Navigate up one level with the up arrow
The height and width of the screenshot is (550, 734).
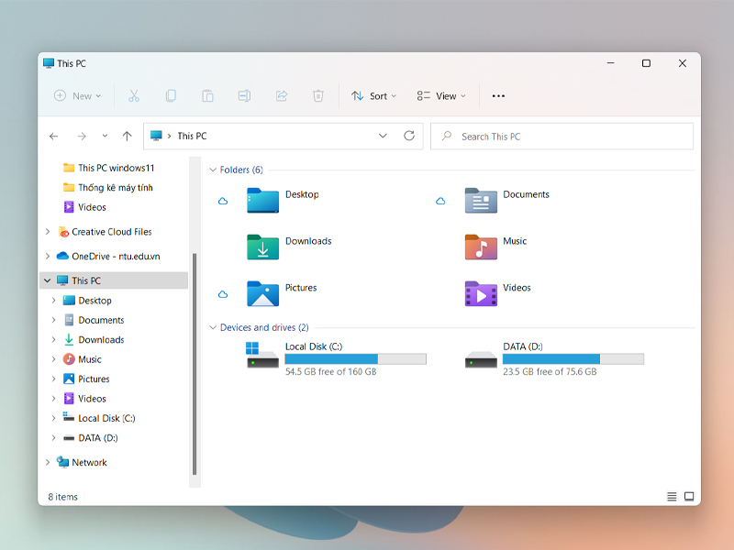pyautogui.click(x=128, y=136)
